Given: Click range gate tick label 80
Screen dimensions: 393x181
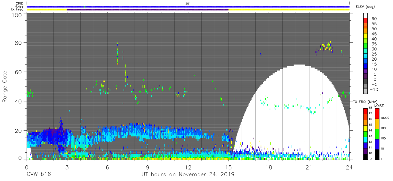Looking at the screenshot, I should (18, 43).
